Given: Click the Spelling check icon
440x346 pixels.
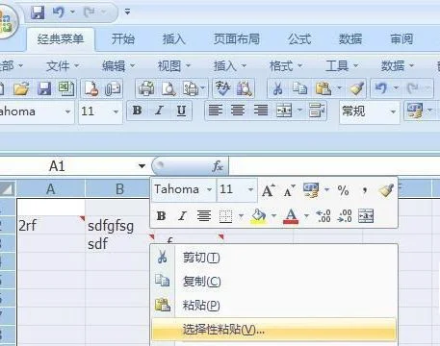Looking at the screenshot, I should [x=222, y=88].
